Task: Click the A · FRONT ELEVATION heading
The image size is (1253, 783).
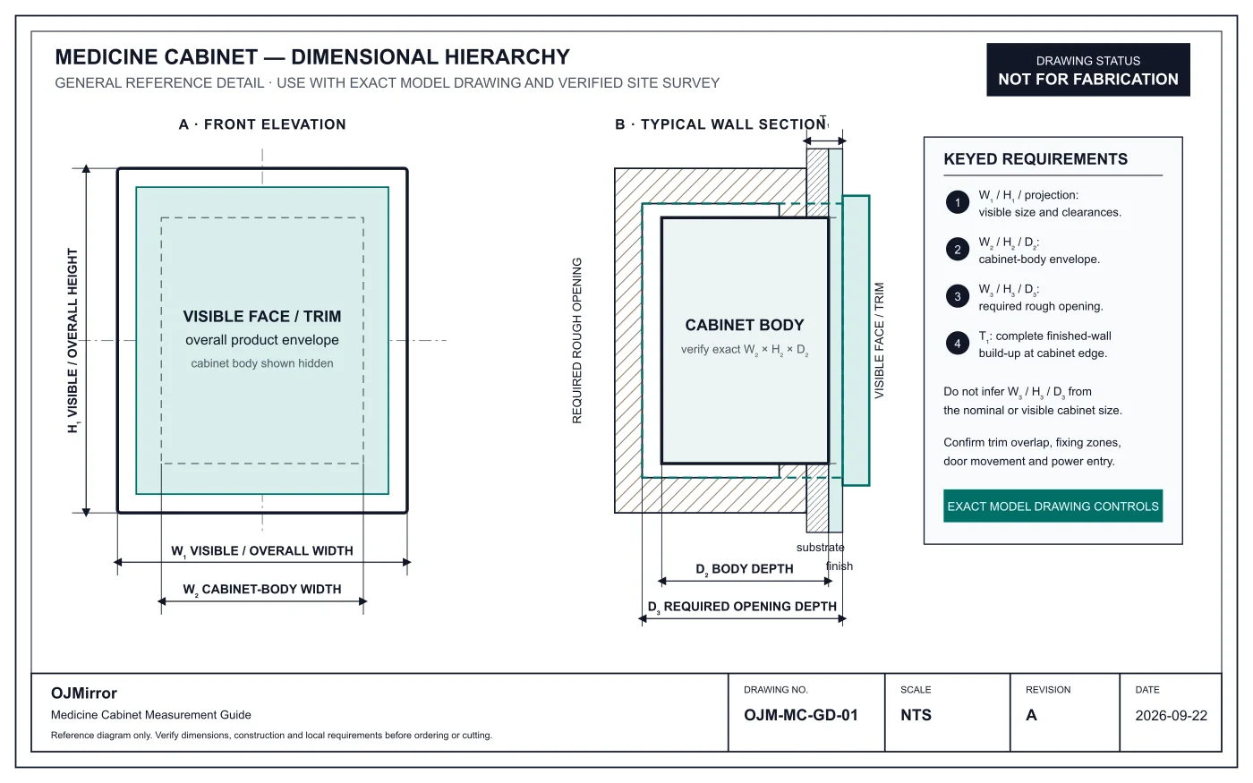Action: click(x=262, y=124)
